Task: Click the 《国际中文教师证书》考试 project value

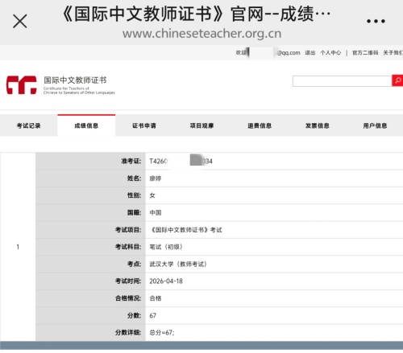Action: [185, 230]
